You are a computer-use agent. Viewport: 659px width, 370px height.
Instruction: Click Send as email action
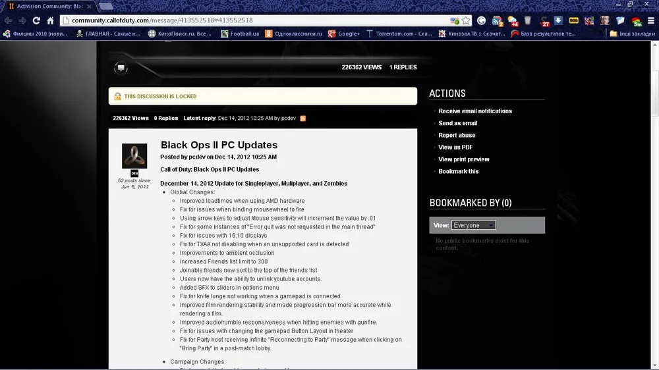point(458,124)
